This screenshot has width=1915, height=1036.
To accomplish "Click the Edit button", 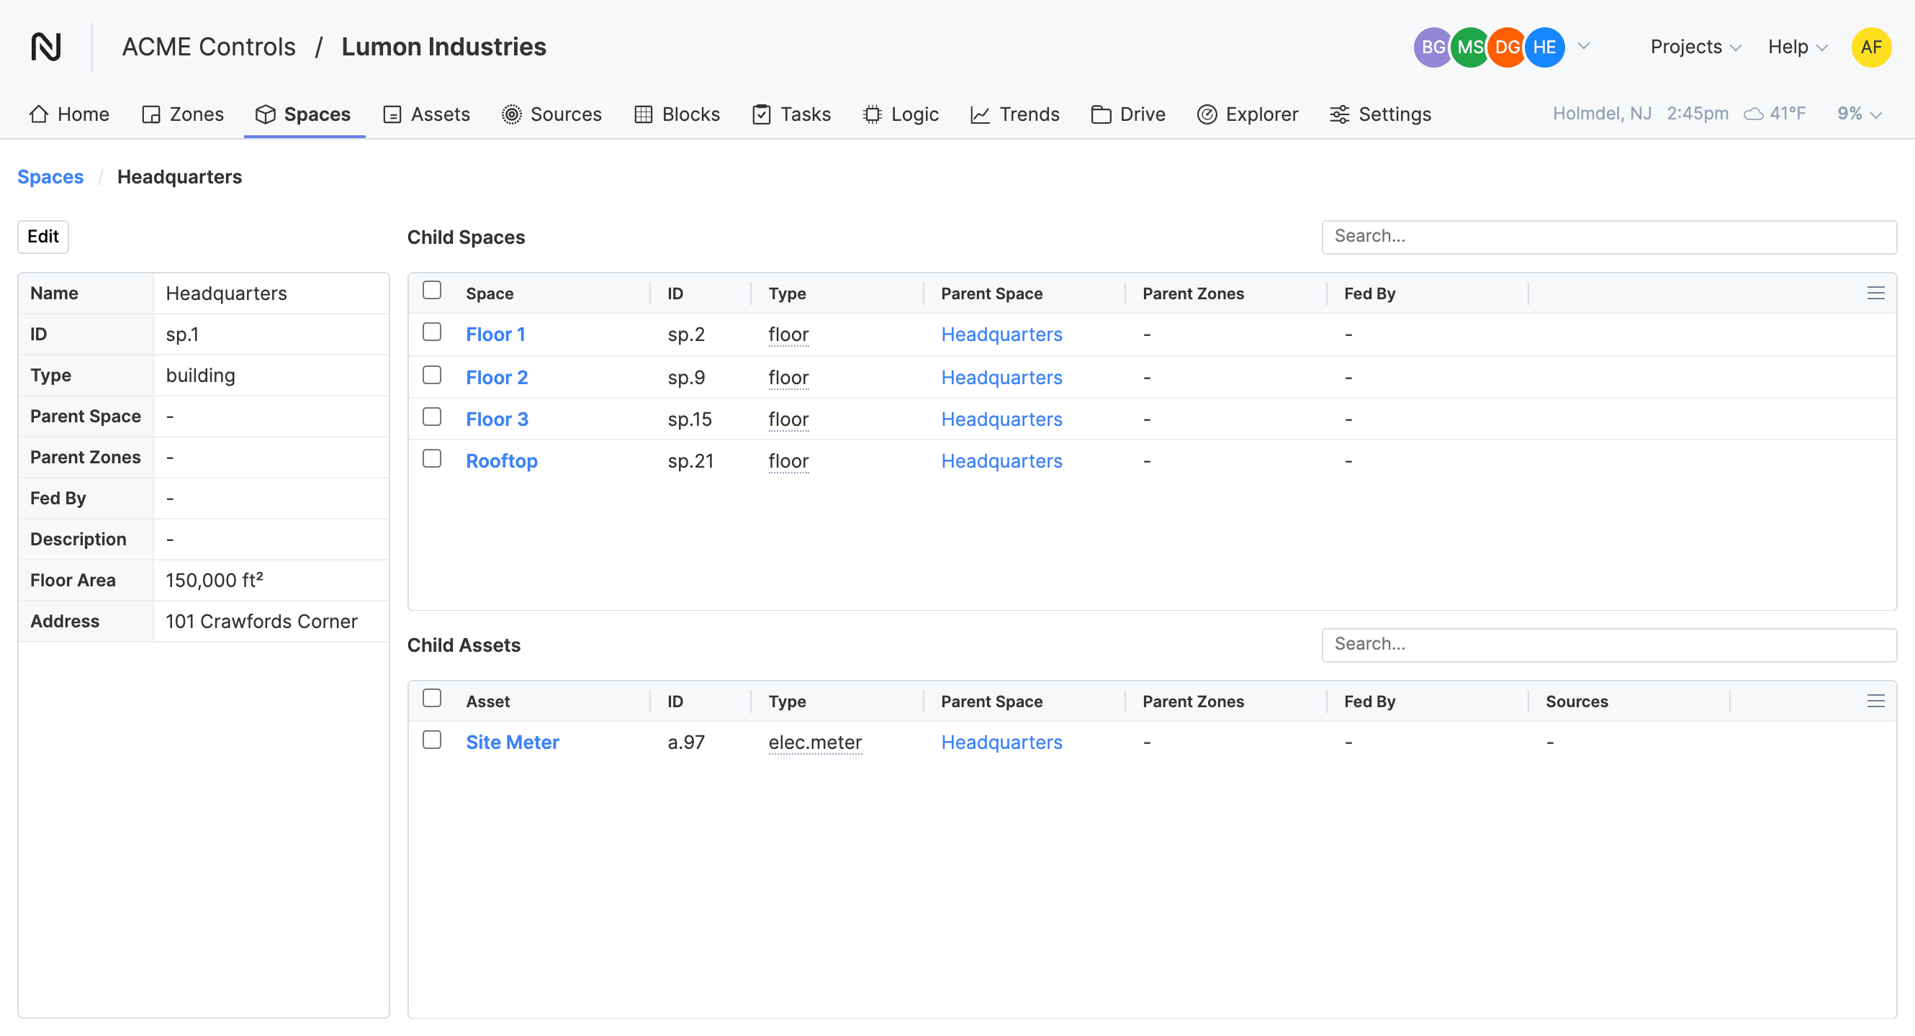I will point(43,237).
